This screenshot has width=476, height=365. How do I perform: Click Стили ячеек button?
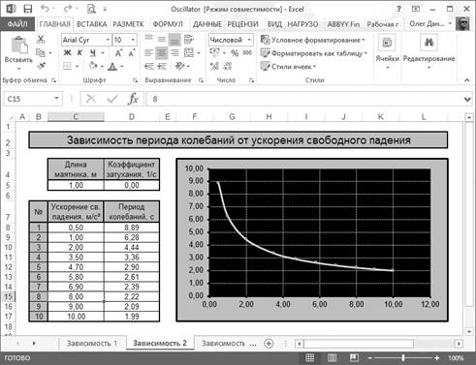288,67
